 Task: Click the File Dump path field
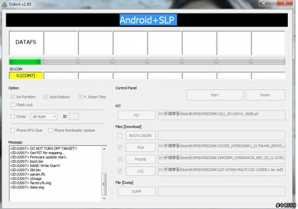(x=222, y=191)
